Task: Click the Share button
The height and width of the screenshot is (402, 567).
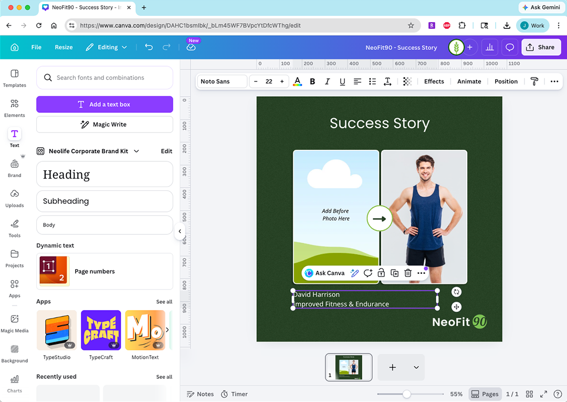Action: click(540, 47)
